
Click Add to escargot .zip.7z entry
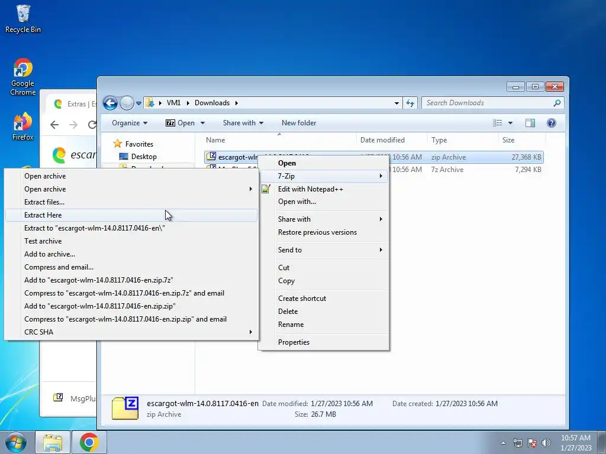(131, 280)
